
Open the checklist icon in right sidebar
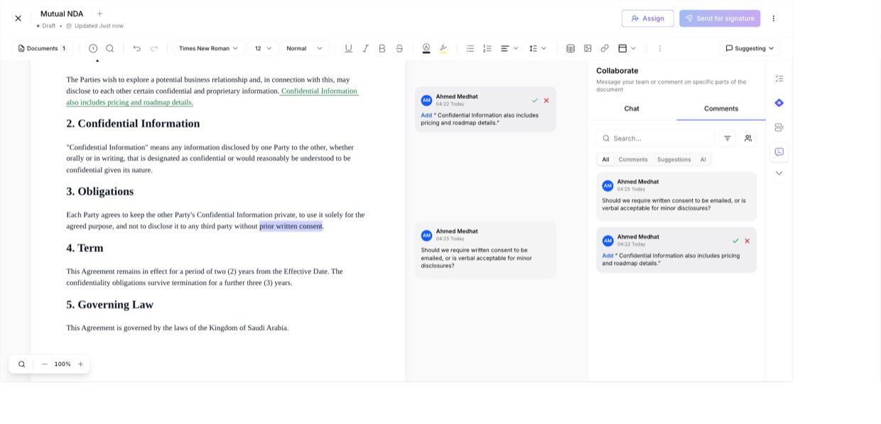coord(779,79)
